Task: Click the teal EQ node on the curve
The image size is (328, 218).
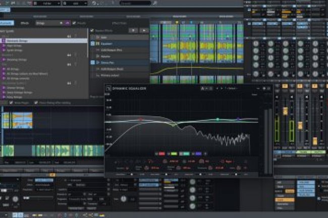Action: (217, 119)
